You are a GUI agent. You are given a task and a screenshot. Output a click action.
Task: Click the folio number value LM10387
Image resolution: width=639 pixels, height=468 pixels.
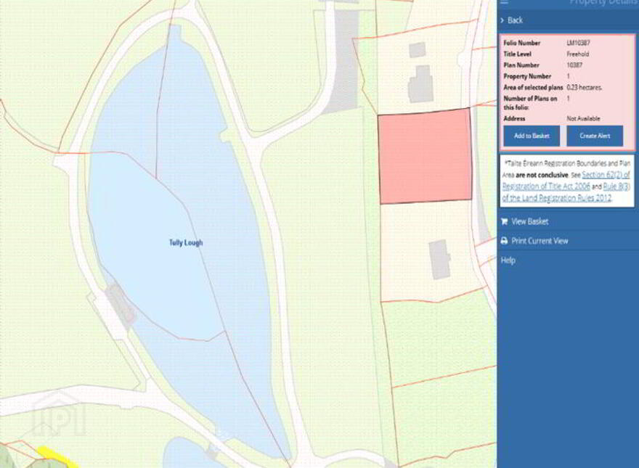click(578, 43)
